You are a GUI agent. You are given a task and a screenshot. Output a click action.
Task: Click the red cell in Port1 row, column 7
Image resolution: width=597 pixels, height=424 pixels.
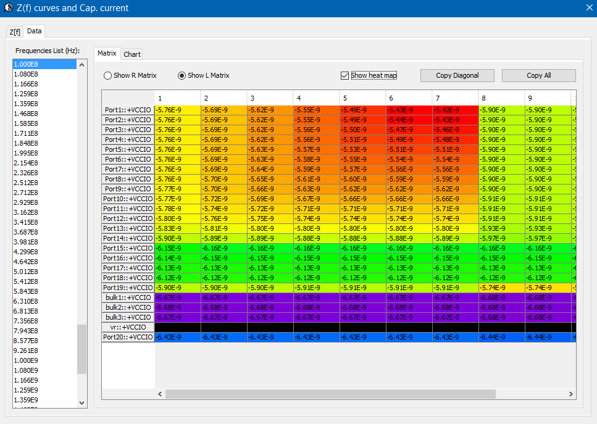click(x=455, y=110)
